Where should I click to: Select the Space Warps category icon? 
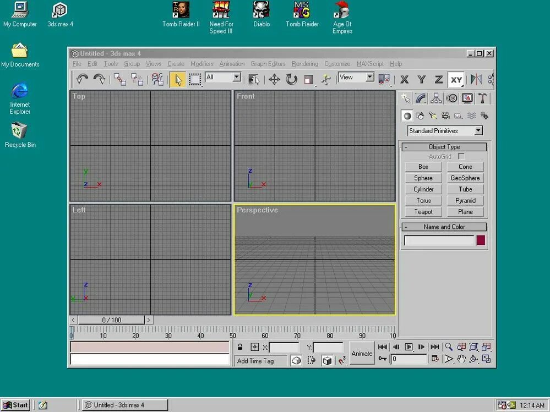pos(471,116)
